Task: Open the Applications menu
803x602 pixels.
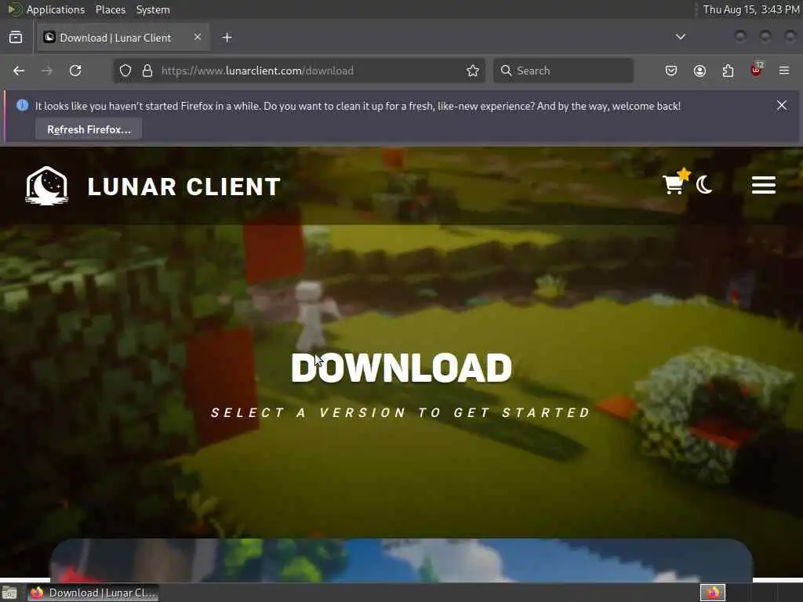Action: [56, 9]
